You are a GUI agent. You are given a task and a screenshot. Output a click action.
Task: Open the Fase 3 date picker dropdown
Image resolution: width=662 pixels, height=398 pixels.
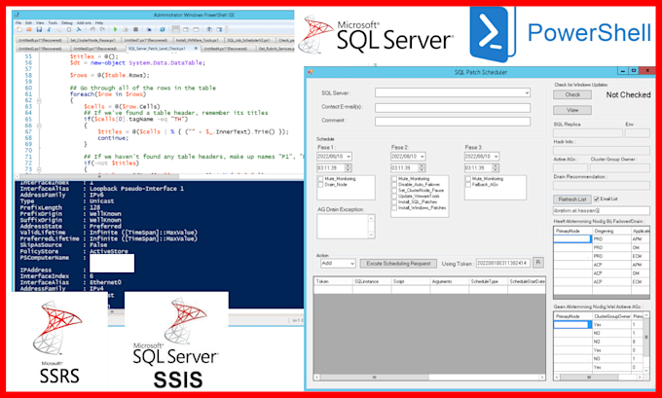[x=496, y=157]
